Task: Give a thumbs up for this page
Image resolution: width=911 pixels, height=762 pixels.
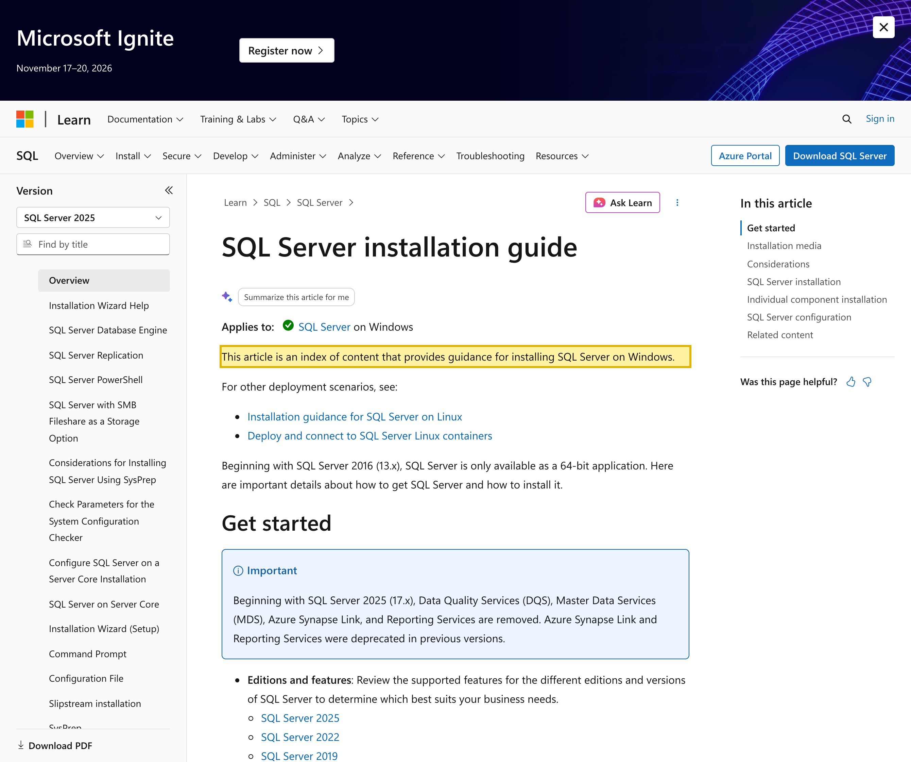Action: tap(851, 382)
